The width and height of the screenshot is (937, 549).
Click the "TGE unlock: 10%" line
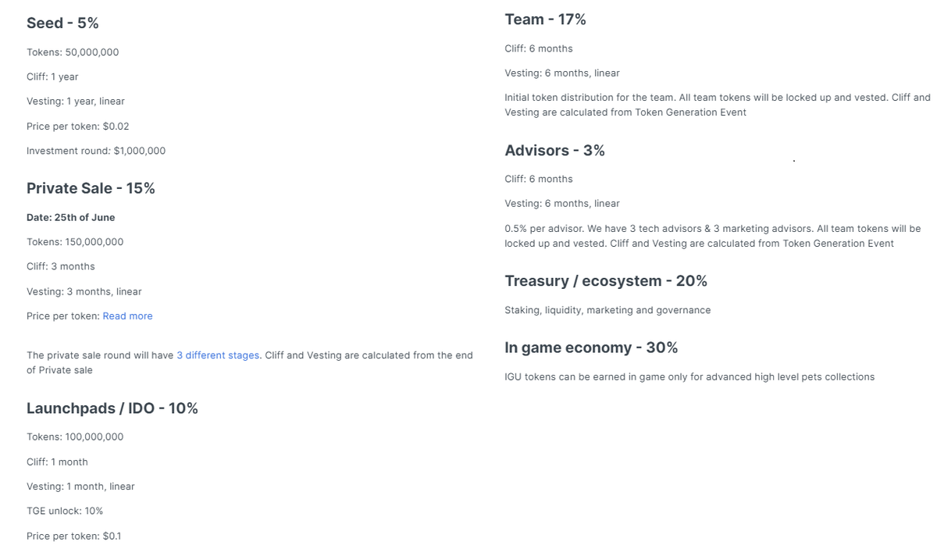pos(65,511)
